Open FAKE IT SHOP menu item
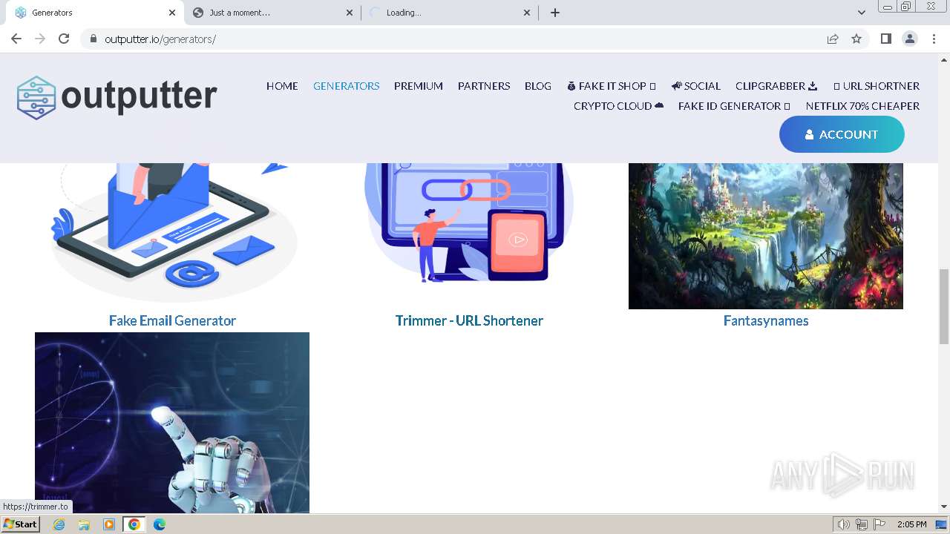This screenshot has height=534, width=950. point(612,86)
